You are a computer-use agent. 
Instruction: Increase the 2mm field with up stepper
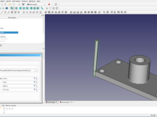[x=37, y=82]
